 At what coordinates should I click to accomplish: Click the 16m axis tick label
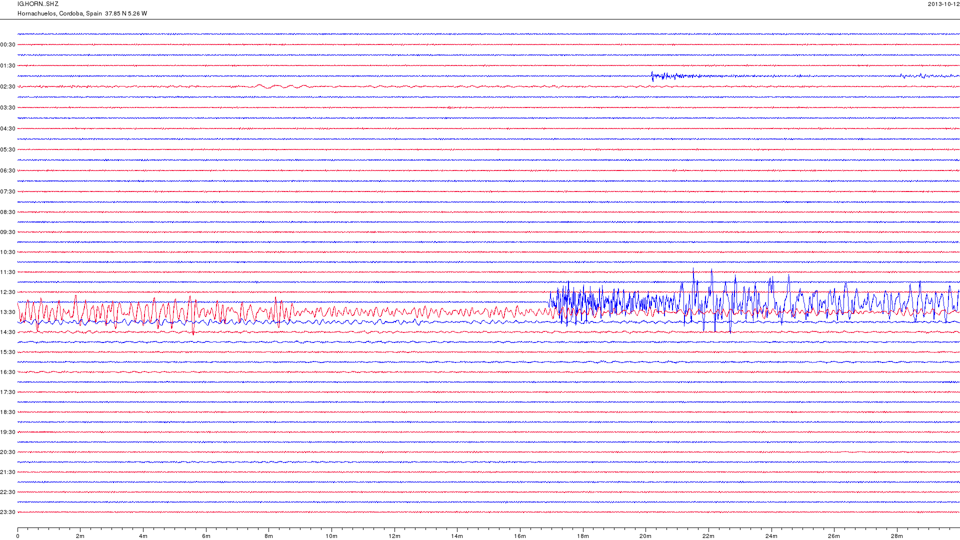pos(520,536)
